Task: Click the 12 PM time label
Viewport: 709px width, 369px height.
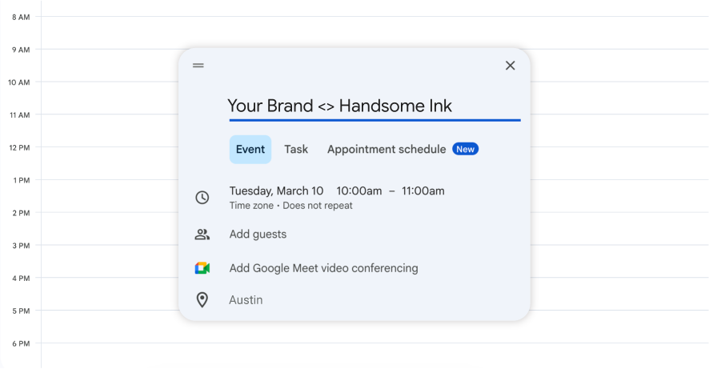Action: pyautogui.click(x=19, y=147)
